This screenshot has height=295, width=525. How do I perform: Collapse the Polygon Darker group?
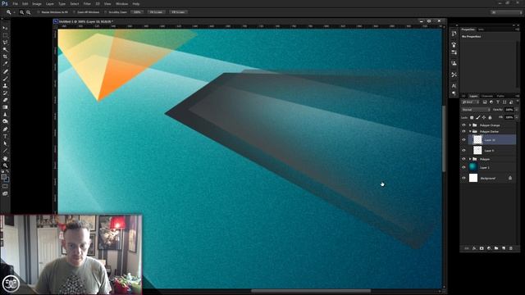(x=470, y=131)
